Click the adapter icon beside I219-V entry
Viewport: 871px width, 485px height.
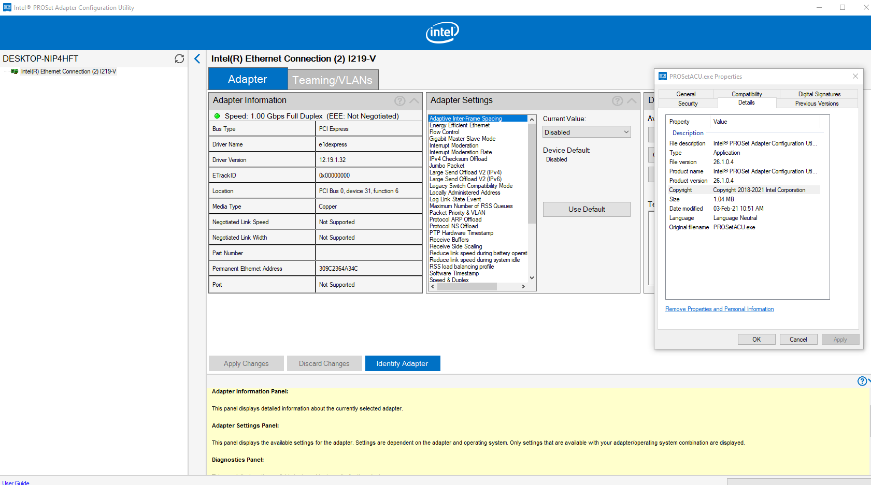(x=13, y=71)
